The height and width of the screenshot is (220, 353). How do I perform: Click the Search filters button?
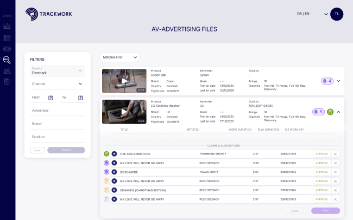66,150
